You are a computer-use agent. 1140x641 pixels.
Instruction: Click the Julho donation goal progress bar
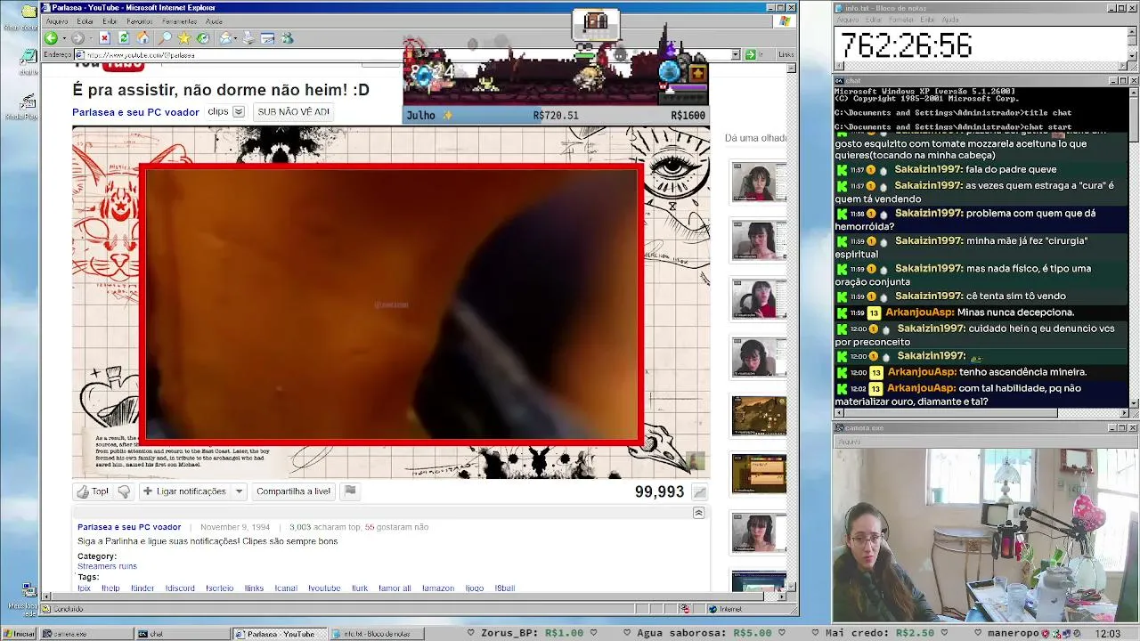[x=556, y=116]
